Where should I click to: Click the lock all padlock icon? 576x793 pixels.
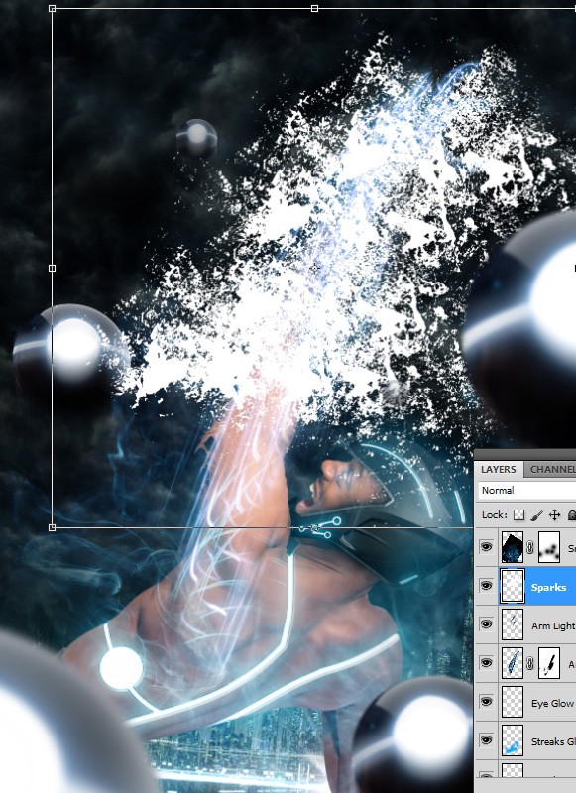coord(571,514)
